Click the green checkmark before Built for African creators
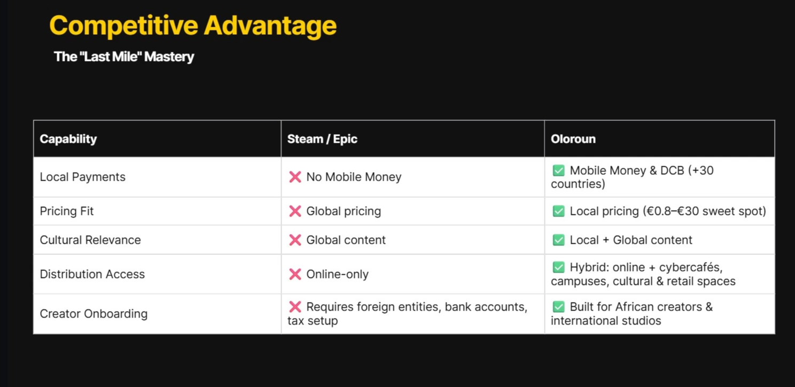 tap(558, 307)
